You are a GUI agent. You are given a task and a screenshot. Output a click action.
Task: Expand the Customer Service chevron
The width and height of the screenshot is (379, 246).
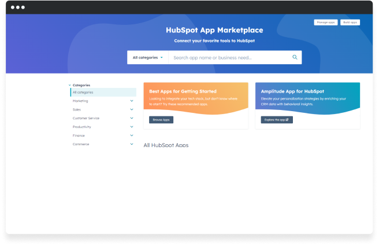[132, 118]
